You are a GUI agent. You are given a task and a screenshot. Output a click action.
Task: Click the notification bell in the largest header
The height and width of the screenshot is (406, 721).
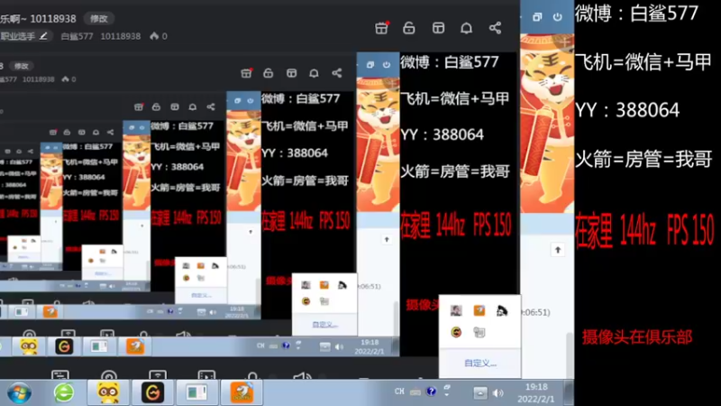pyautogui.click(x=466, y=28)
